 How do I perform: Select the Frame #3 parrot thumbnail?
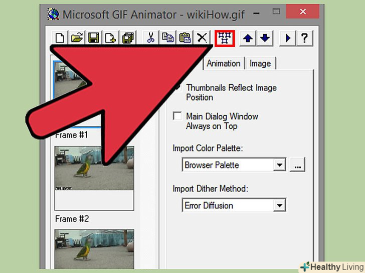94,249
